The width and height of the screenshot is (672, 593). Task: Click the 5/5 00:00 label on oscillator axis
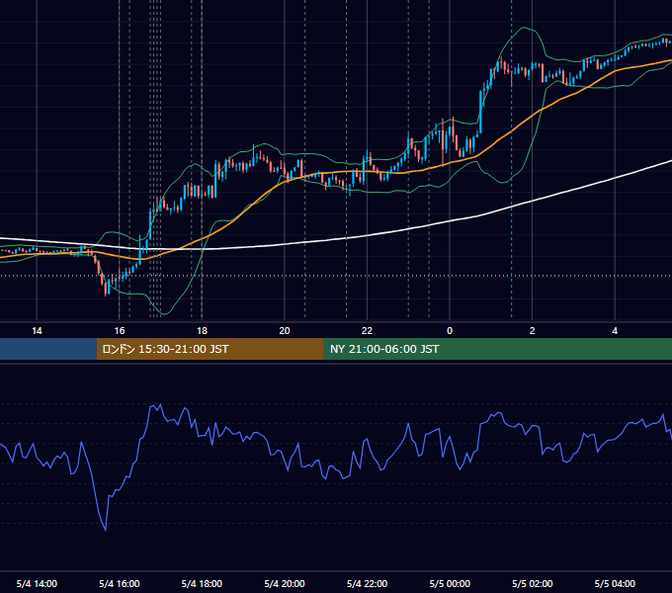pyautogui.click(x=450, y=583)
